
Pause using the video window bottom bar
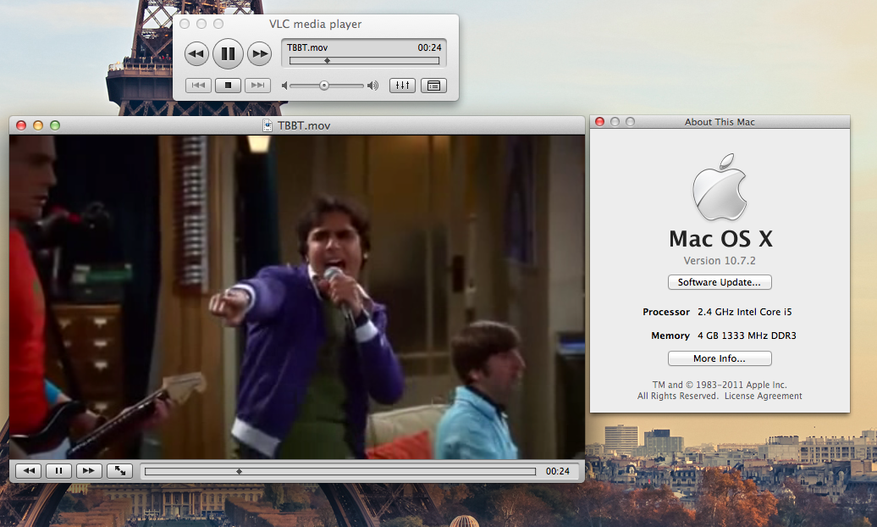(58, 471)
